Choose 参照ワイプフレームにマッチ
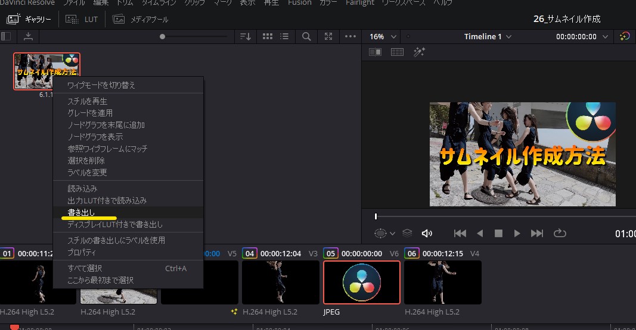This screenshot has width=636, height=330. click(128, 149)
